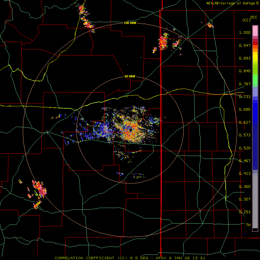This screenshot has height=260, width=260.
Task: Click the [CC] legend unit label
Action: pos(247,20)
